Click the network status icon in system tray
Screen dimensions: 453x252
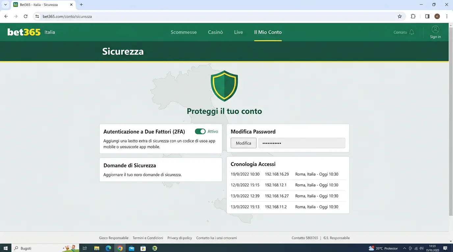(x=416, y=248)
